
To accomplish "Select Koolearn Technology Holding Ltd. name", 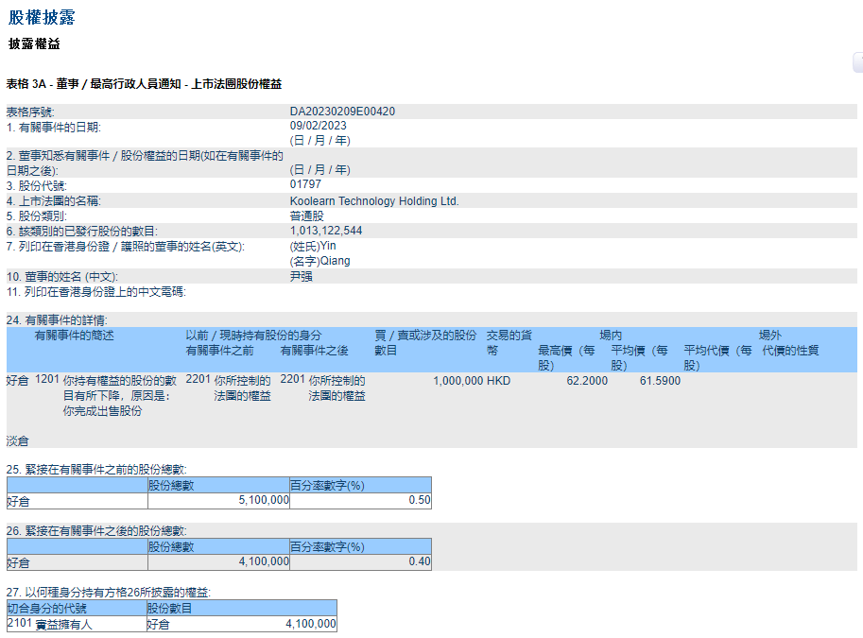I will [373, 201].
